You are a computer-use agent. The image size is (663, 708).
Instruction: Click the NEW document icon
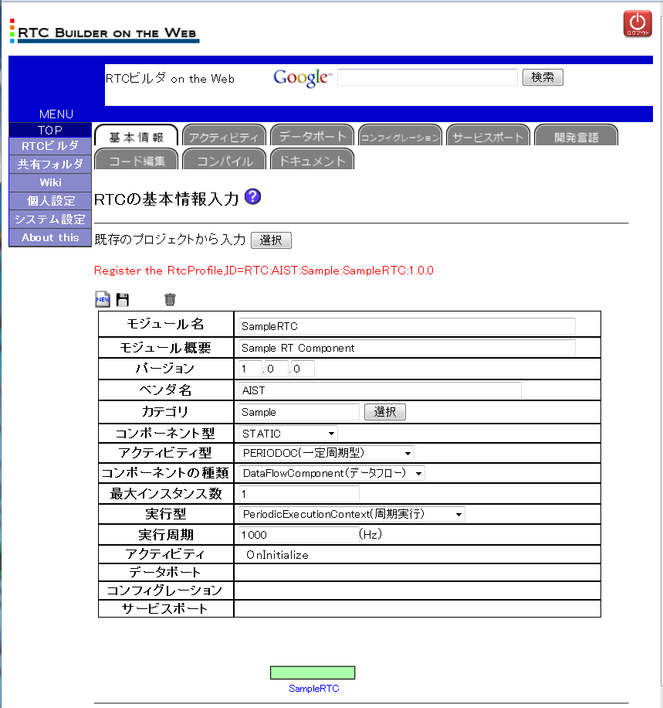coord(103,299)
